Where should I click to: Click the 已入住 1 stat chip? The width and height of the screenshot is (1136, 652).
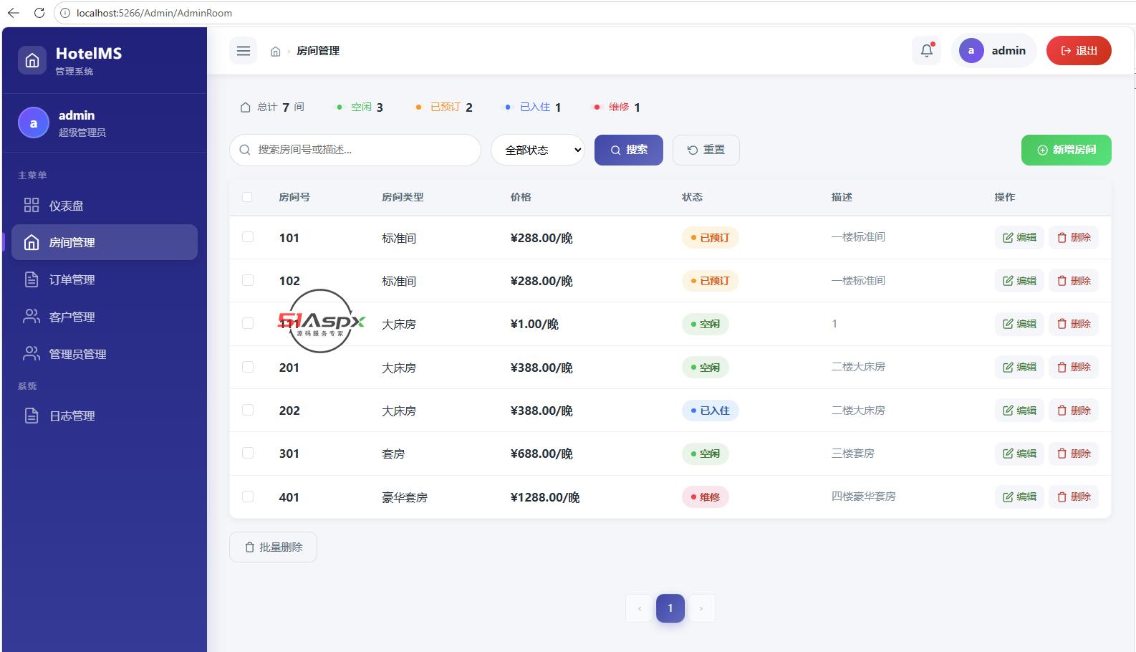coord(533,107)
